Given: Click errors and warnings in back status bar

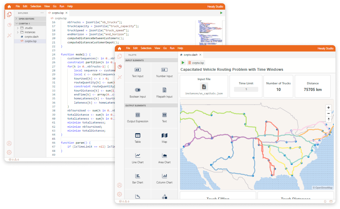Looking at the screenshot, I should click(14, 160).
